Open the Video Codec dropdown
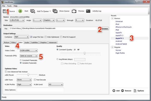This screenshot has height=101, width=151. pos(29,50)
